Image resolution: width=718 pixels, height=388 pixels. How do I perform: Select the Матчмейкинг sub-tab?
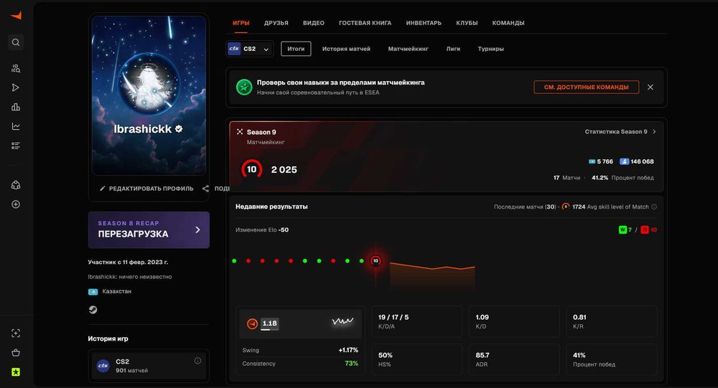[x=408, y=49]
